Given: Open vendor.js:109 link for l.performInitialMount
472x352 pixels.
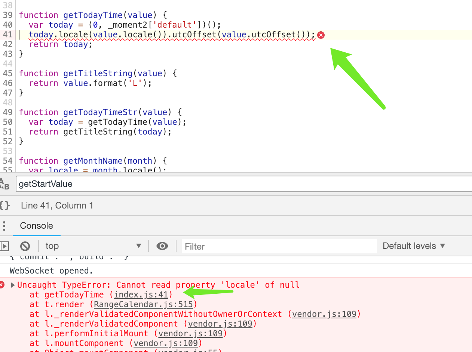Looking at the screenshot, I should click(191, 333).
